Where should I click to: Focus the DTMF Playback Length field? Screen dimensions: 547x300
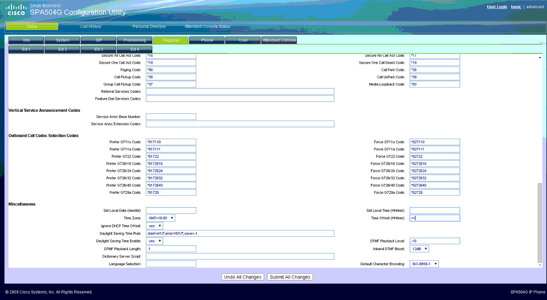(171, 249)
